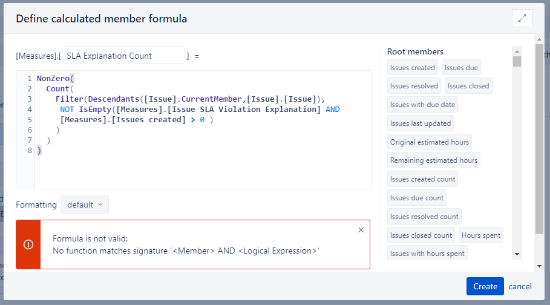Insert the Issues closed measure
Viewport: 550px width, 305px height.
coord(468,86)
